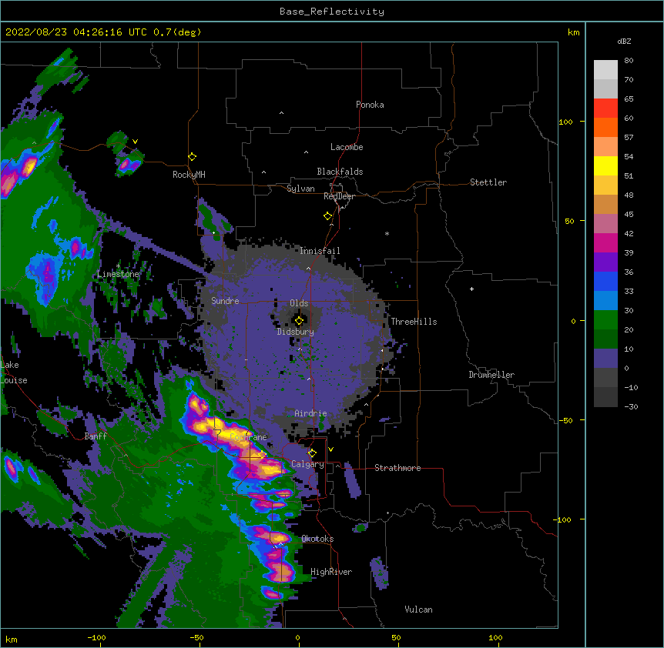Click the Lacombe city label
Image resolution: width=664 pixels, height=648 pixels.
pos(347,147)
